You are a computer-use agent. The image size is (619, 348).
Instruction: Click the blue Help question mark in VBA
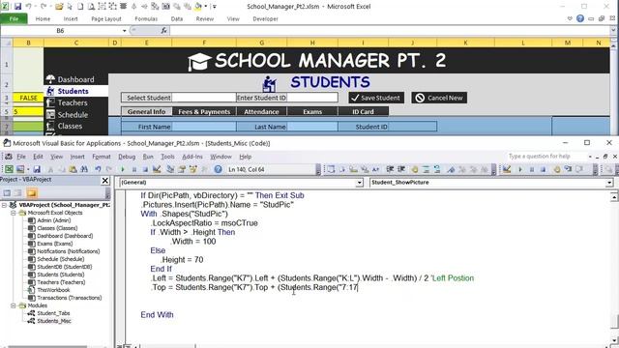218,169
